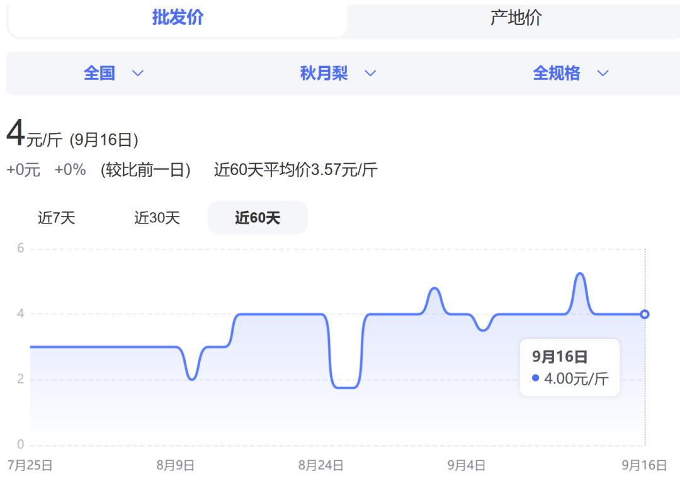The image size is (680, 483).
Task: Click the circular data point marker at the line's end
Action: tap(644, 314)
